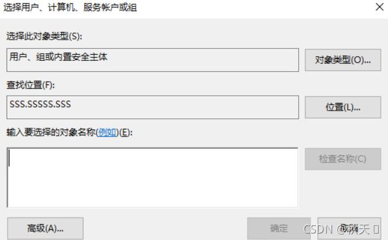Click inside the 查找位置 location field

pos(153,108)
